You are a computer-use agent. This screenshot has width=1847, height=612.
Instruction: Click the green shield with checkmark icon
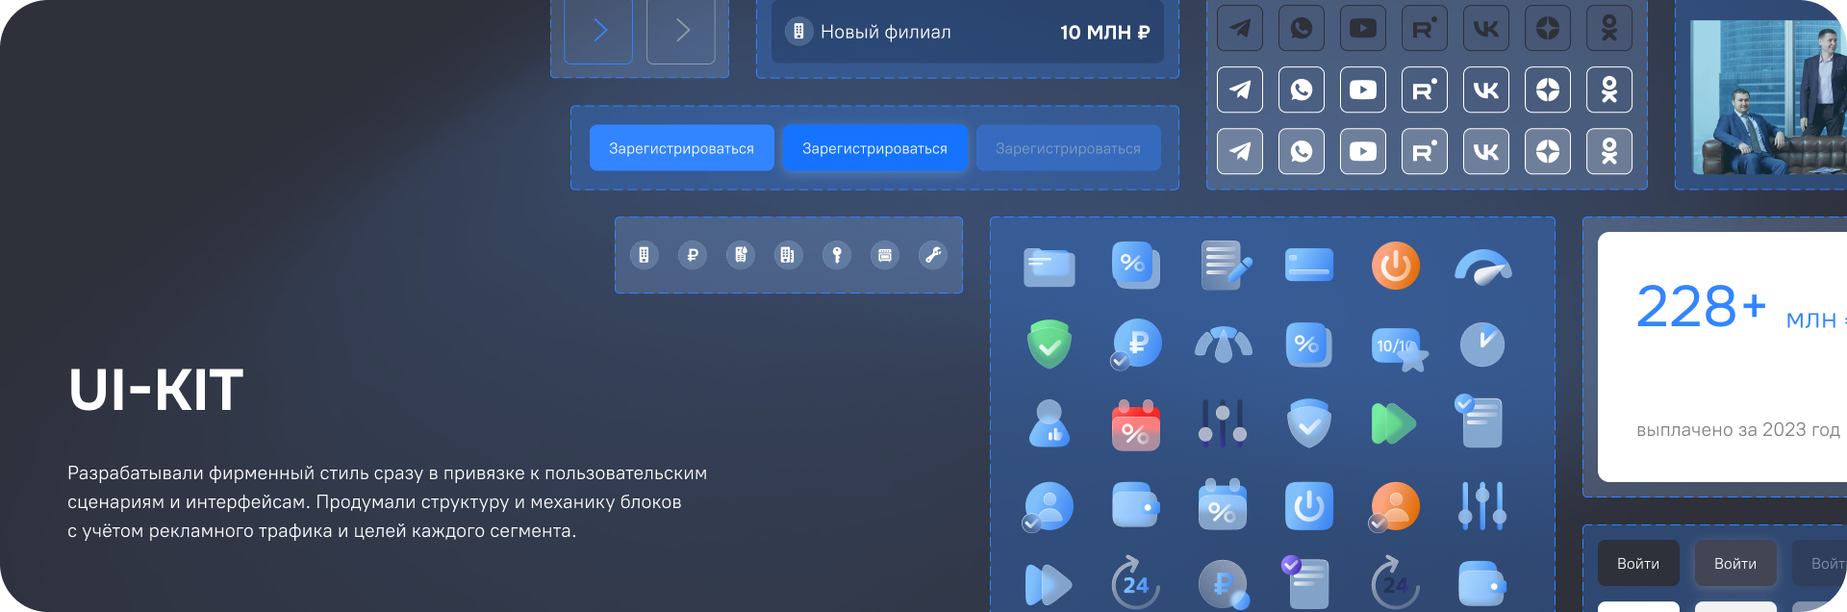pos(1049,344)
